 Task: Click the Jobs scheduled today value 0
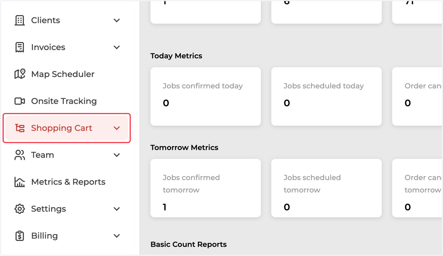pos(287,103)
